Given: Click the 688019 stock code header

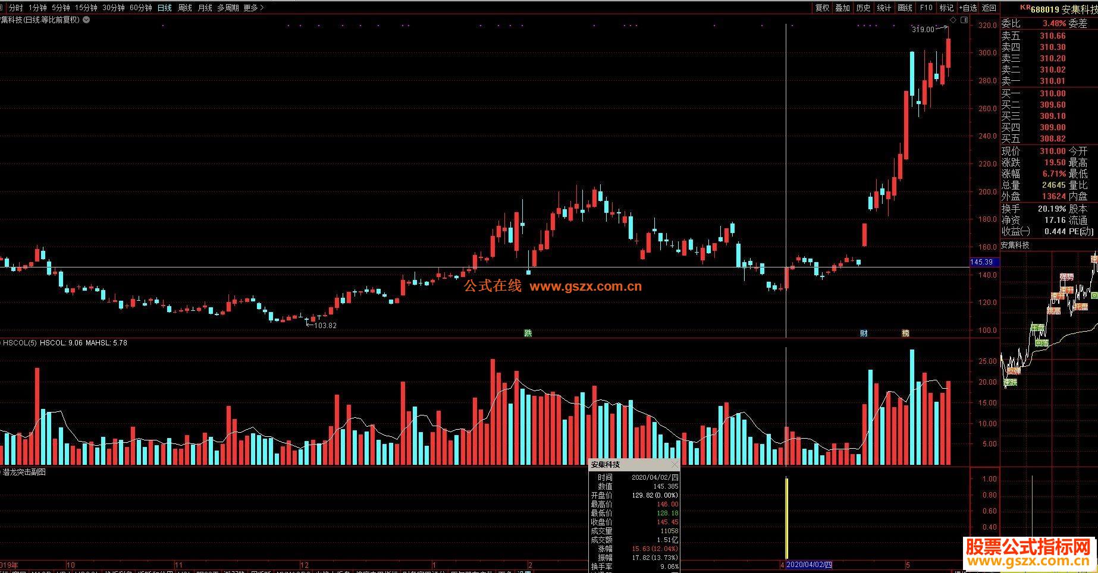Looking at the screenshot, I should click(x=1045, y=10).
